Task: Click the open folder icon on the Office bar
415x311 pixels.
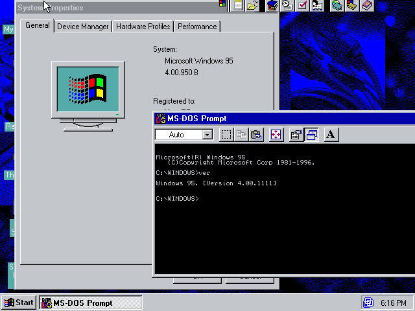Action: (x=252, y=5)
